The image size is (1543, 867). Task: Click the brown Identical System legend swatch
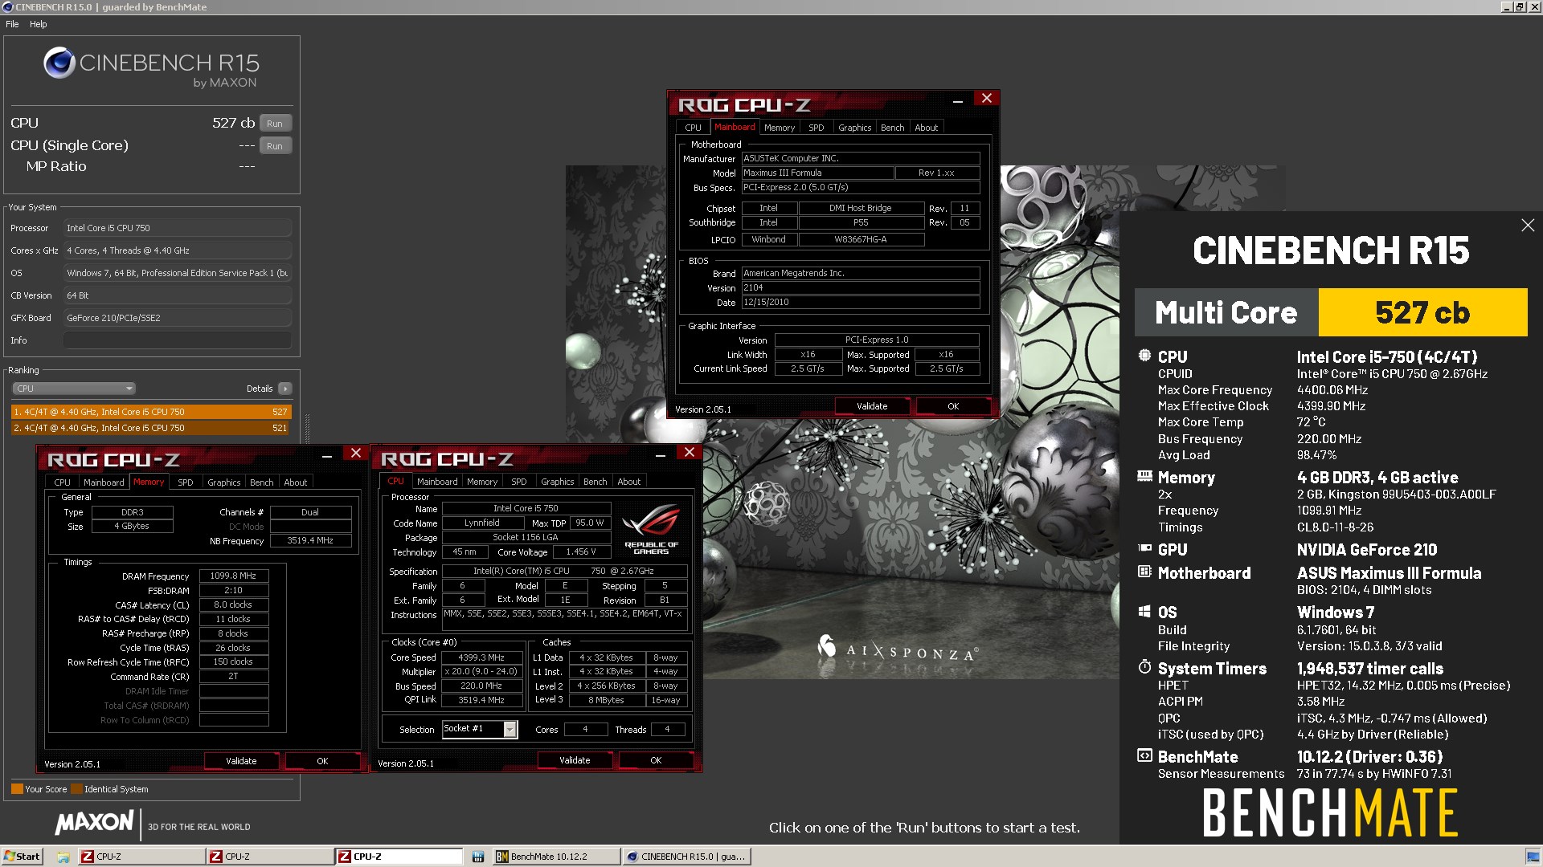tap(77, 788)
